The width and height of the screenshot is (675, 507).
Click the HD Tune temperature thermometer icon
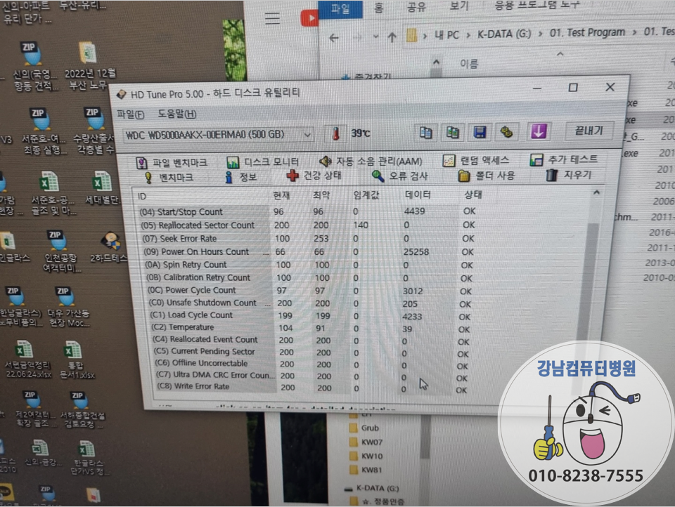336,133
